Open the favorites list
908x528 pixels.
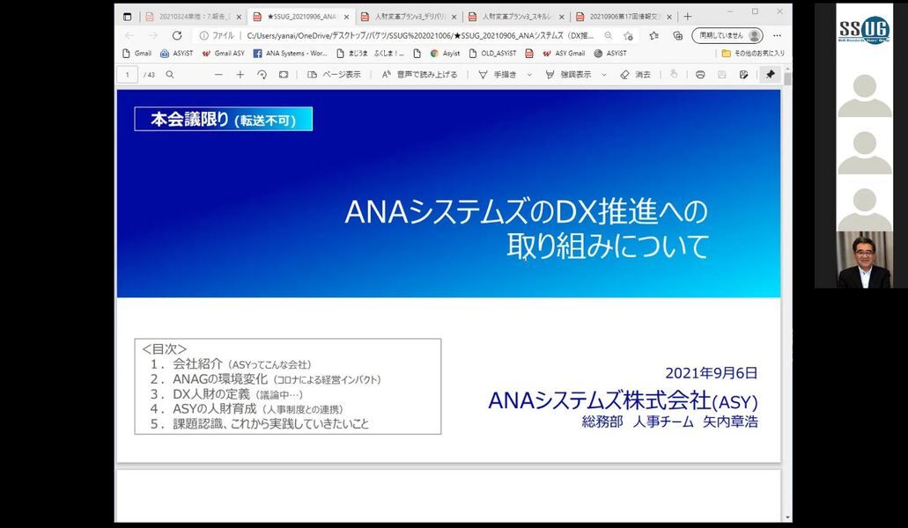pos(653,35)
